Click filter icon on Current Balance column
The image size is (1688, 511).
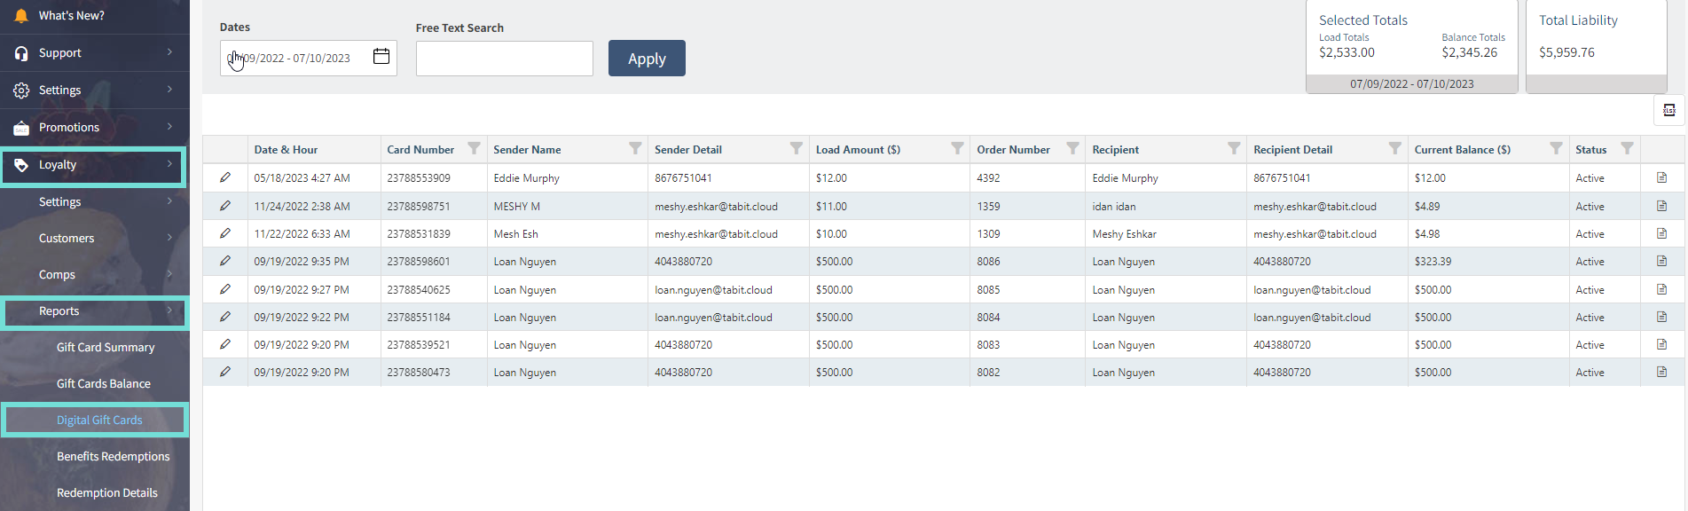[1556, 148]
